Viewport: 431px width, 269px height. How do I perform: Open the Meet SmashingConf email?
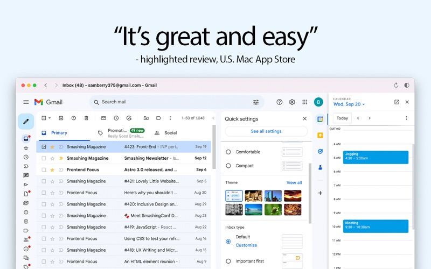[124, 216]
